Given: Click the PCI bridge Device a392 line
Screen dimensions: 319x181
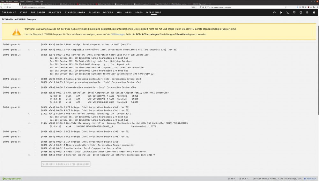Looking at the screenshot, I should tap(85, 132).
